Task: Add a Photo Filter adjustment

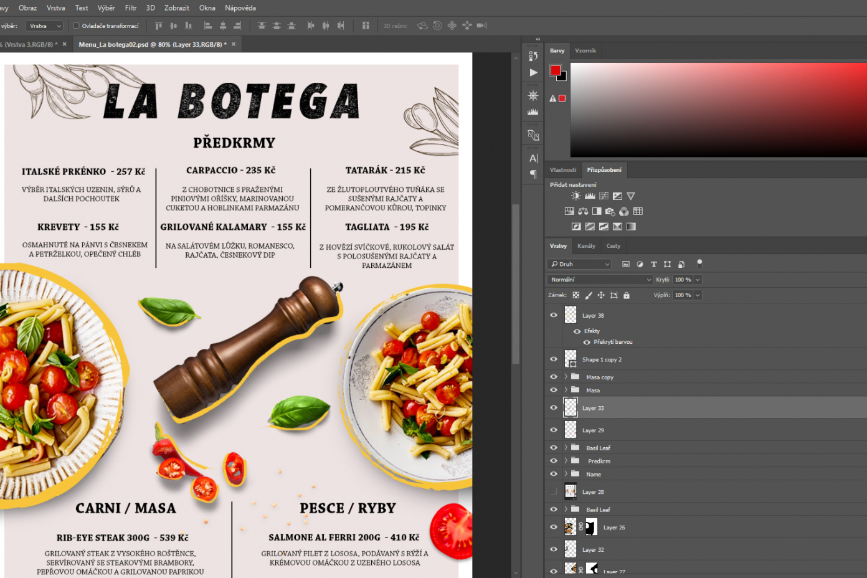Action: click(610, 212)
